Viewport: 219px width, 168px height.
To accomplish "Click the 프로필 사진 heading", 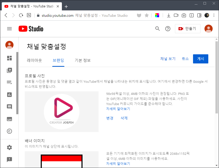I will click(x=35, y=76).
